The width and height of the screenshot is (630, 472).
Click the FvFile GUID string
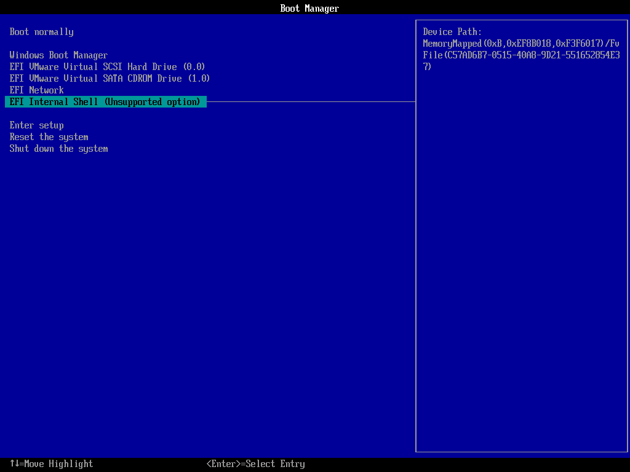[520, 55]
